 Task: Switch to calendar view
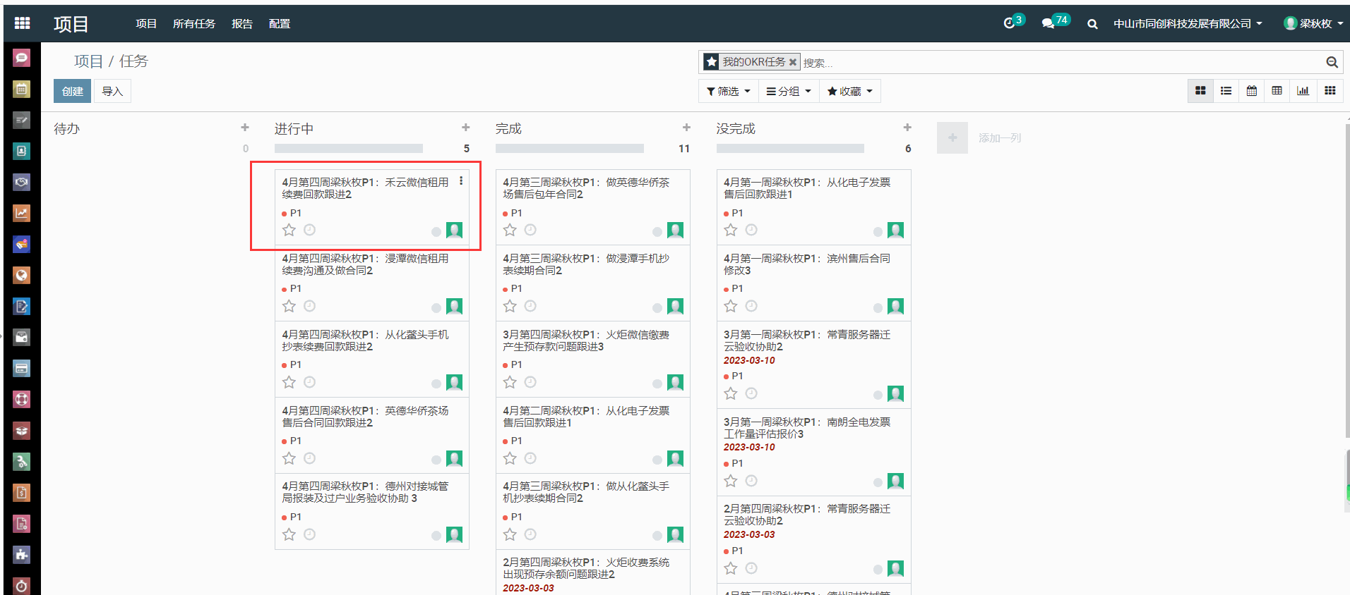(x=1251, y=91)
